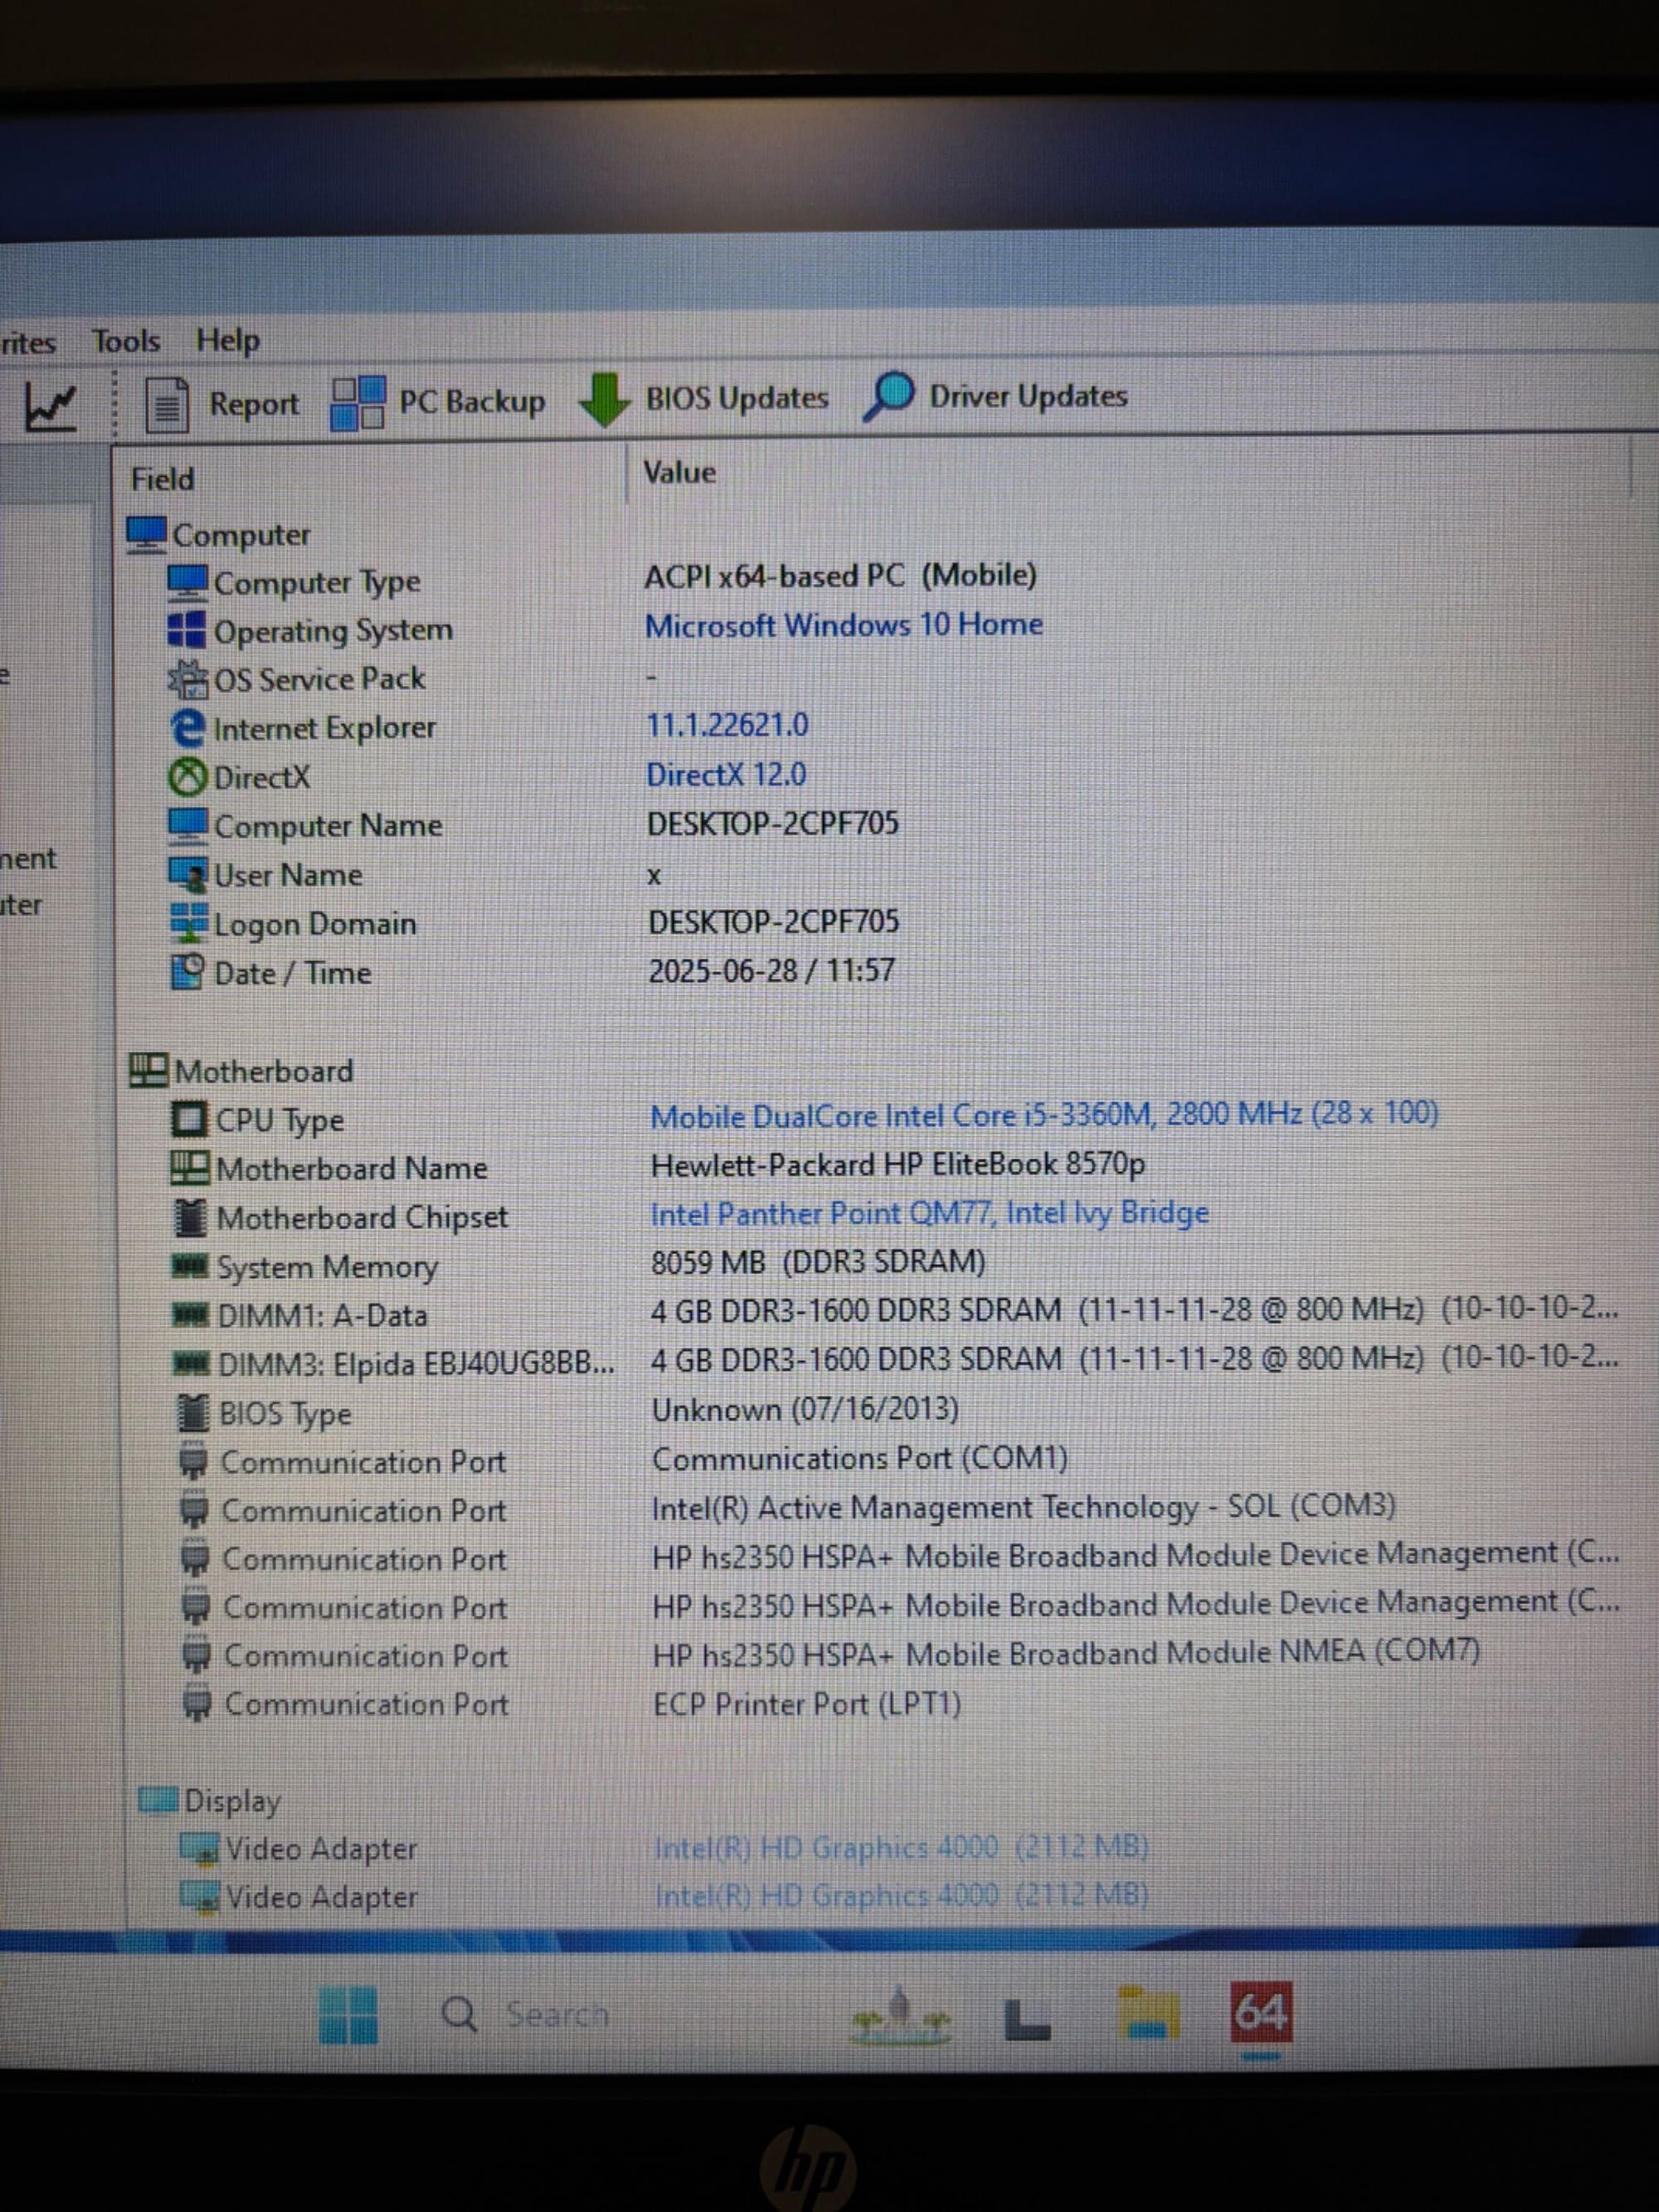Select the 8059 MB (DDR3 SDRAM) value

coord(818,1262)
